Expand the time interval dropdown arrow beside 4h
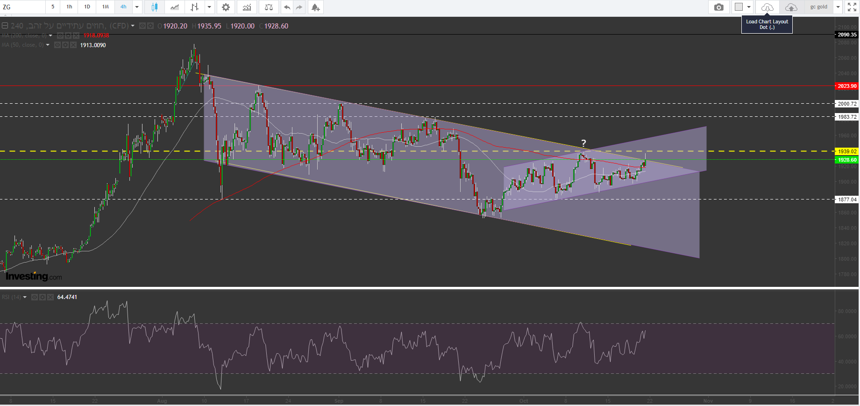The width and height of the screenshot is (860, 406). [x=137, y=7]
